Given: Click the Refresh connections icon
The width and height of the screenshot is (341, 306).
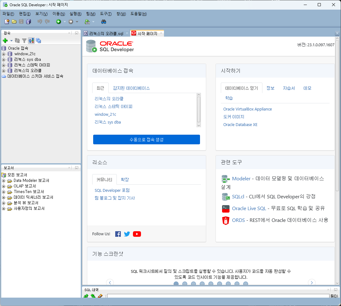Looking at the screenshot, I should (17, 40).
